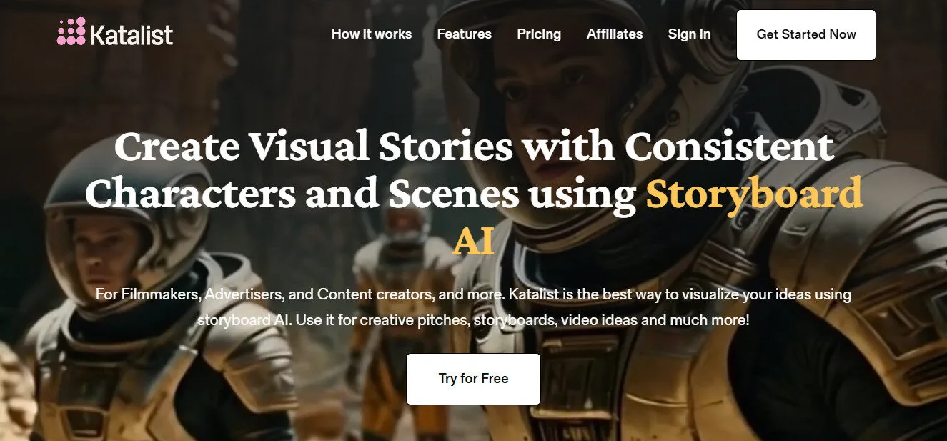Open the How it works page
Image resolution: width=947 pixels, height=441 pixels.
pos(372,34)
